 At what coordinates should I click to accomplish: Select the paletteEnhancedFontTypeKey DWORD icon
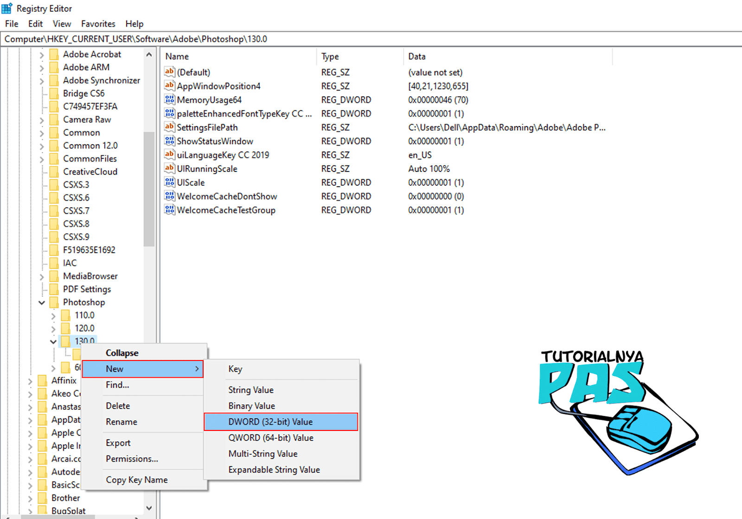(170, 114)
